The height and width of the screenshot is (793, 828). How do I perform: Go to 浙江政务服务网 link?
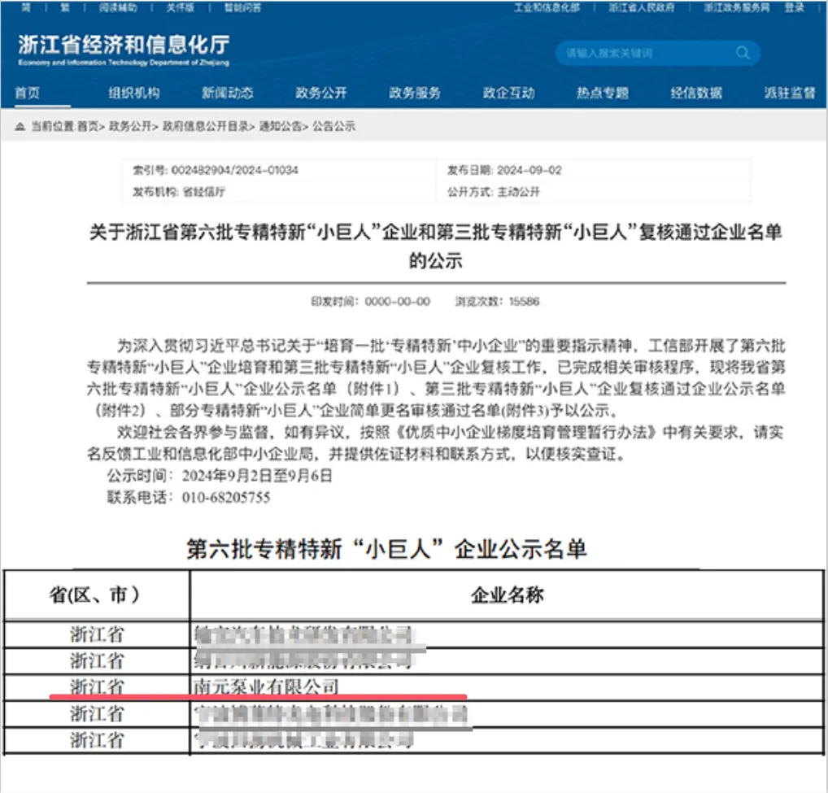click(737, 7)
